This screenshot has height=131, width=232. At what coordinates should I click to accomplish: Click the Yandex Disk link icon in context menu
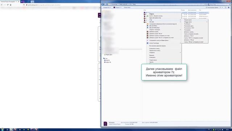tap(148, 40)
